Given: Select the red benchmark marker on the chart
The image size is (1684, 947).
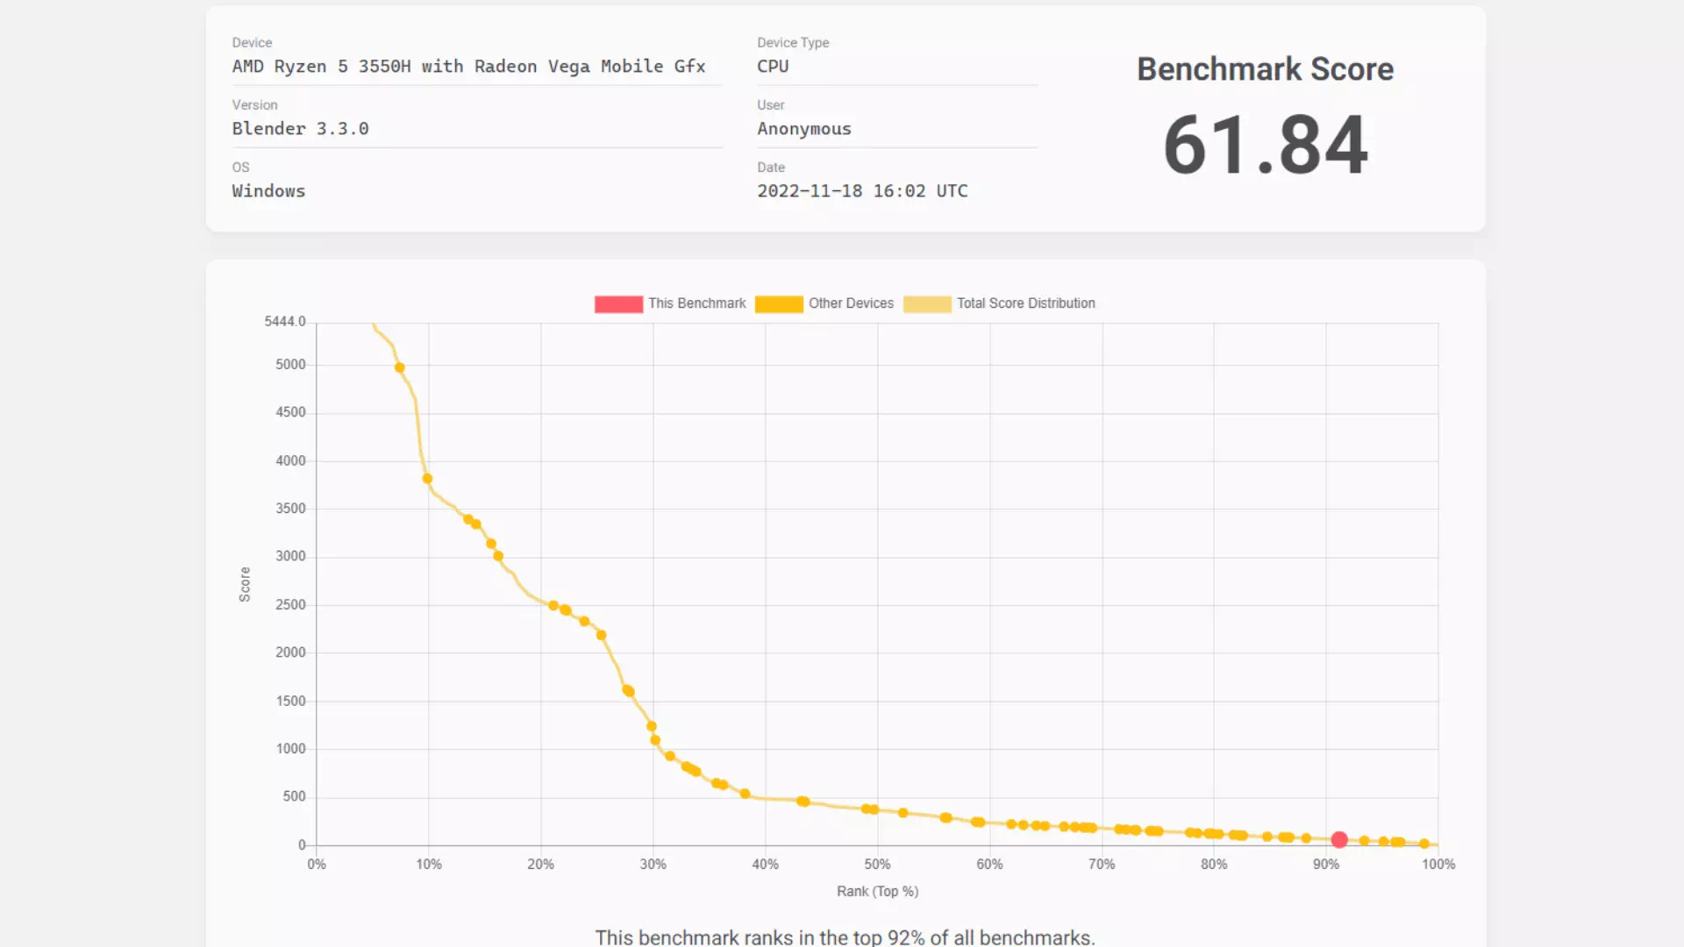Looking at the screenshot, I should (1338, 839).
